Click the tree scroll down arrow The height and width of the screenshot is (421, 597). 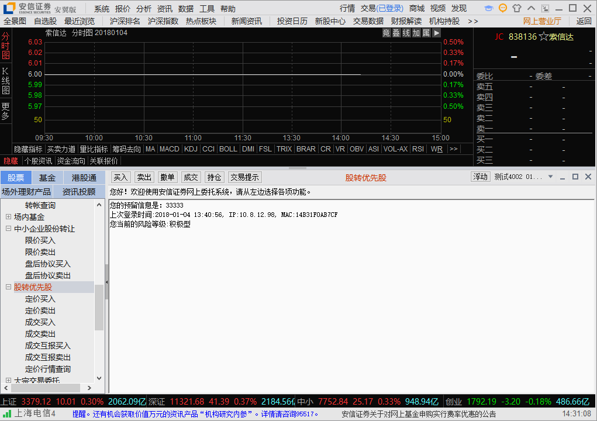click(99, 378)
